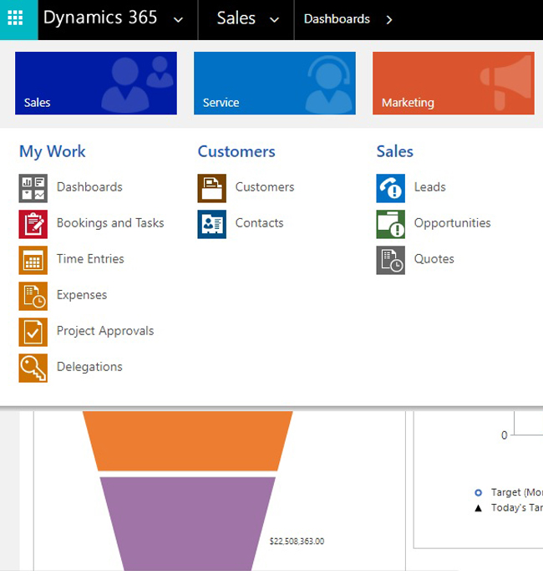Click the Opportunities green folder icon
This screenshot has height=585, width=543.
point(390,224)
